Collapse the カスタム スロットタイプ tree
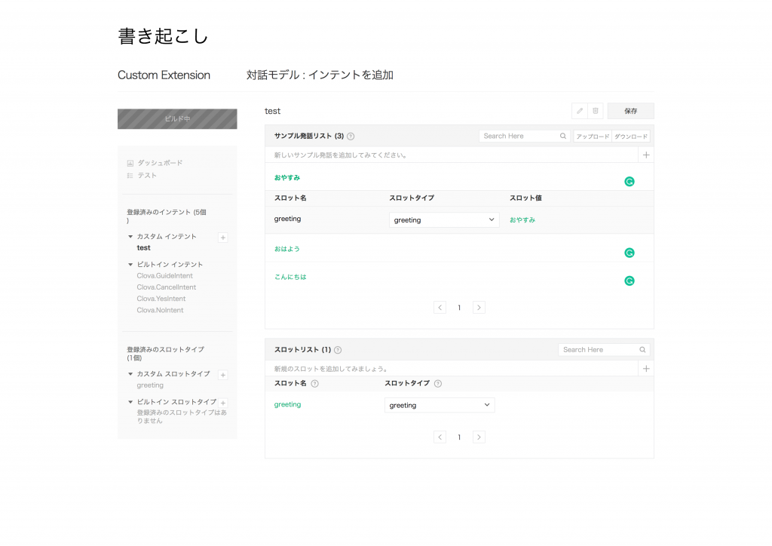The height and width of the screenshot is (546, 772). (130, 374)
